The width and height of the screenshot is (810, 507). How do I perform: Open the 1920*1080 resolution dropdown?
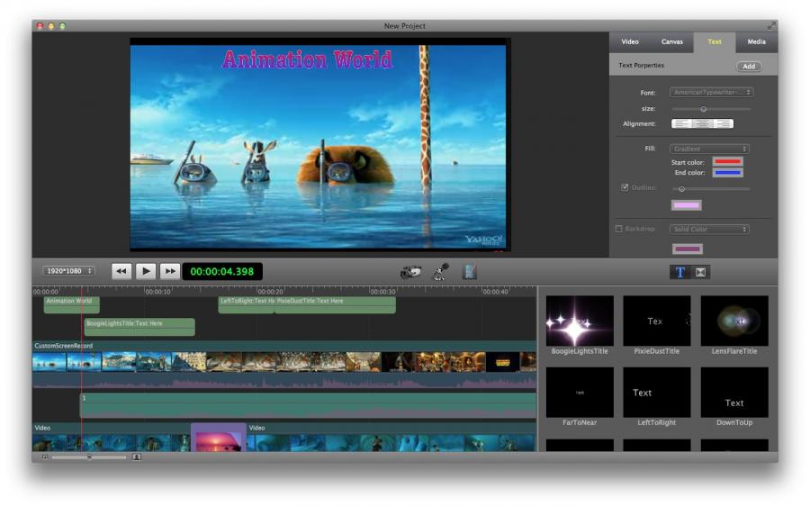68,271
